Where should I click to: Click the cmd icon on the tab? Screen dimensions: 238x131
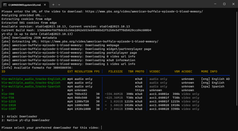(5, 5)
